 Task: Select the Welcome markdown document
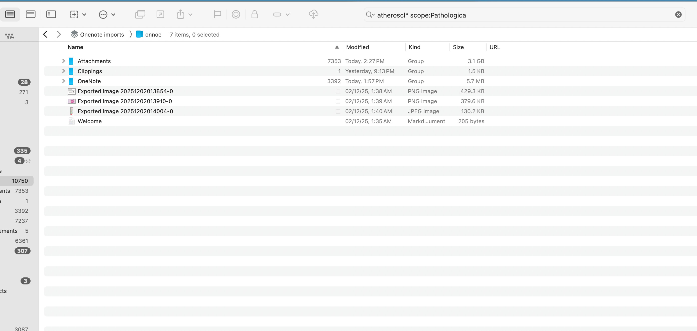[89, 121]
